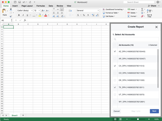162x121 pixels.
Task: Click the Insert Function fx icon
Action: pos(25,20)
